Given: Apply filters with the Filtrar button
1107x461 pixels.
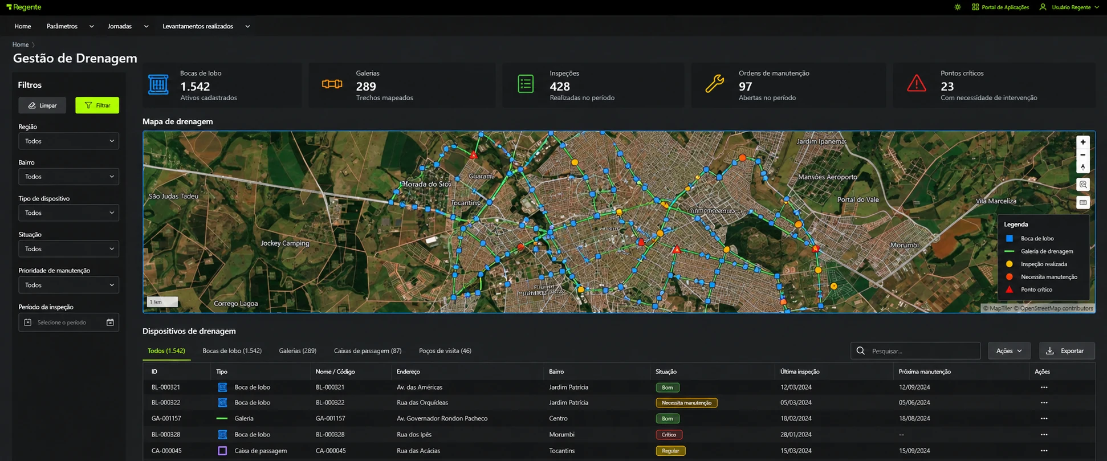Looking at the screenshot, I should click(97, 105).
